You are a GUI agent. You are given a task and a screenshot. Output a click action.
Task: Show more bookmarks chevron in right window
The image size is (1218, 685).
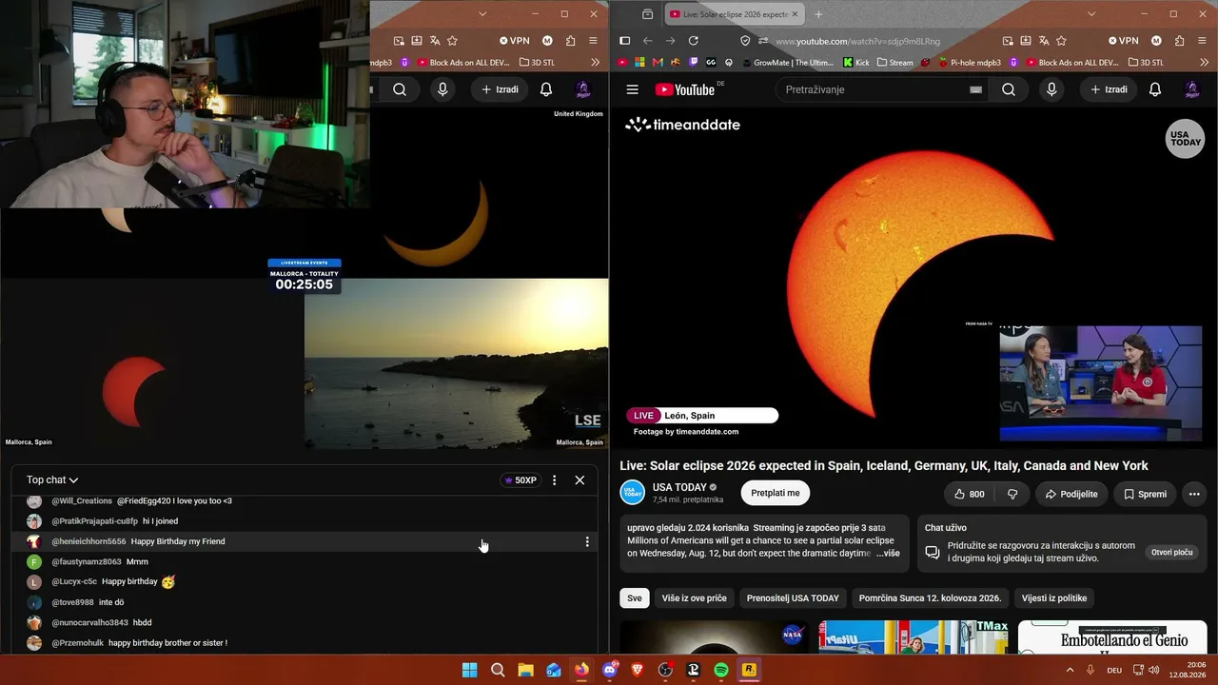1205,63
